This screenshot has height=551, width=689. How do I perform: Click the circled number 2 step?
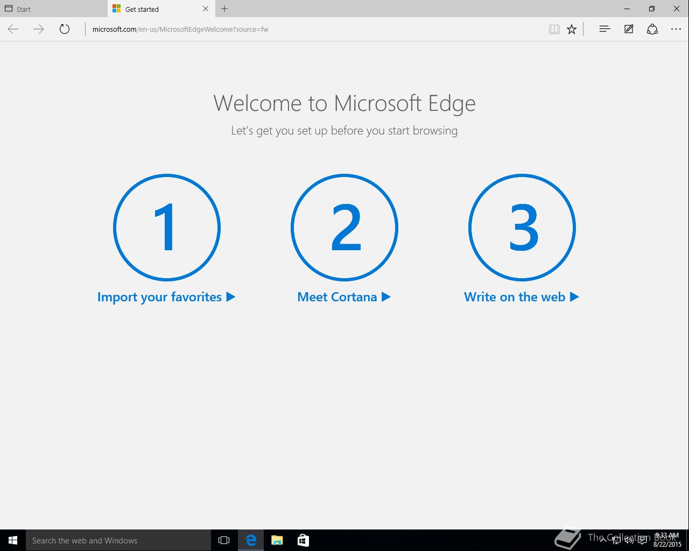tap(344, 228)
